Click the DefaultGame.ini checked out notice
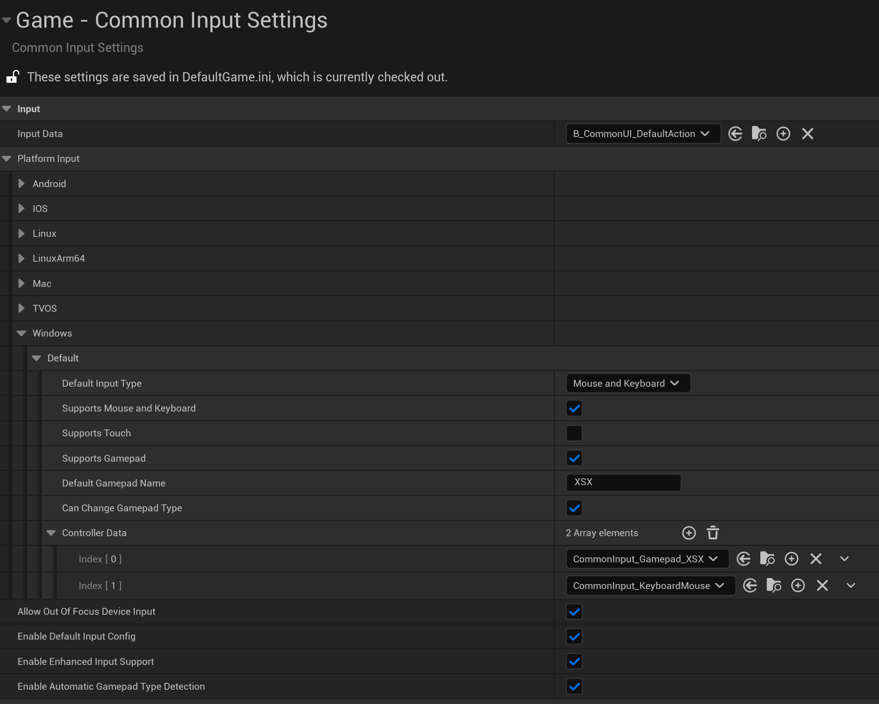This screenshot has height=704, width=879. (x=237, y=77)
